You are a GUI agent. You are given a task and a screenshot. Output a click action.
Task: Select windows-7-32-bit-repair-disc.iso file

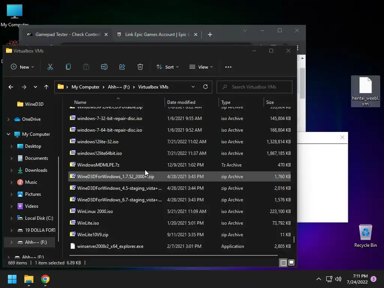[179, 118]
